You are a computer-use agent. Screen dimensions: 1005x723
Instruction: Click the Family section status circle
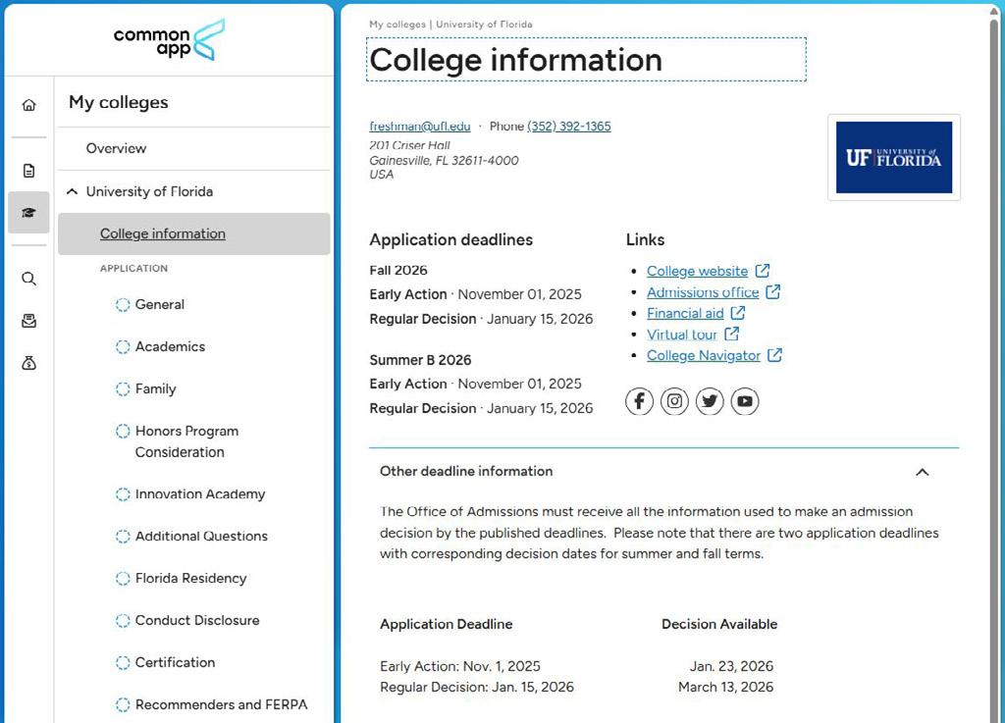pos(123,389)
